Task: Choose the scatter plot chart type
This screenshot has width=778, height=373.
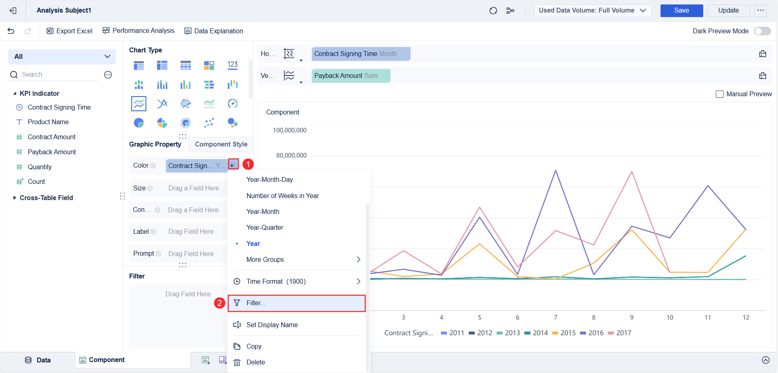Action: [x=209, y=123]
